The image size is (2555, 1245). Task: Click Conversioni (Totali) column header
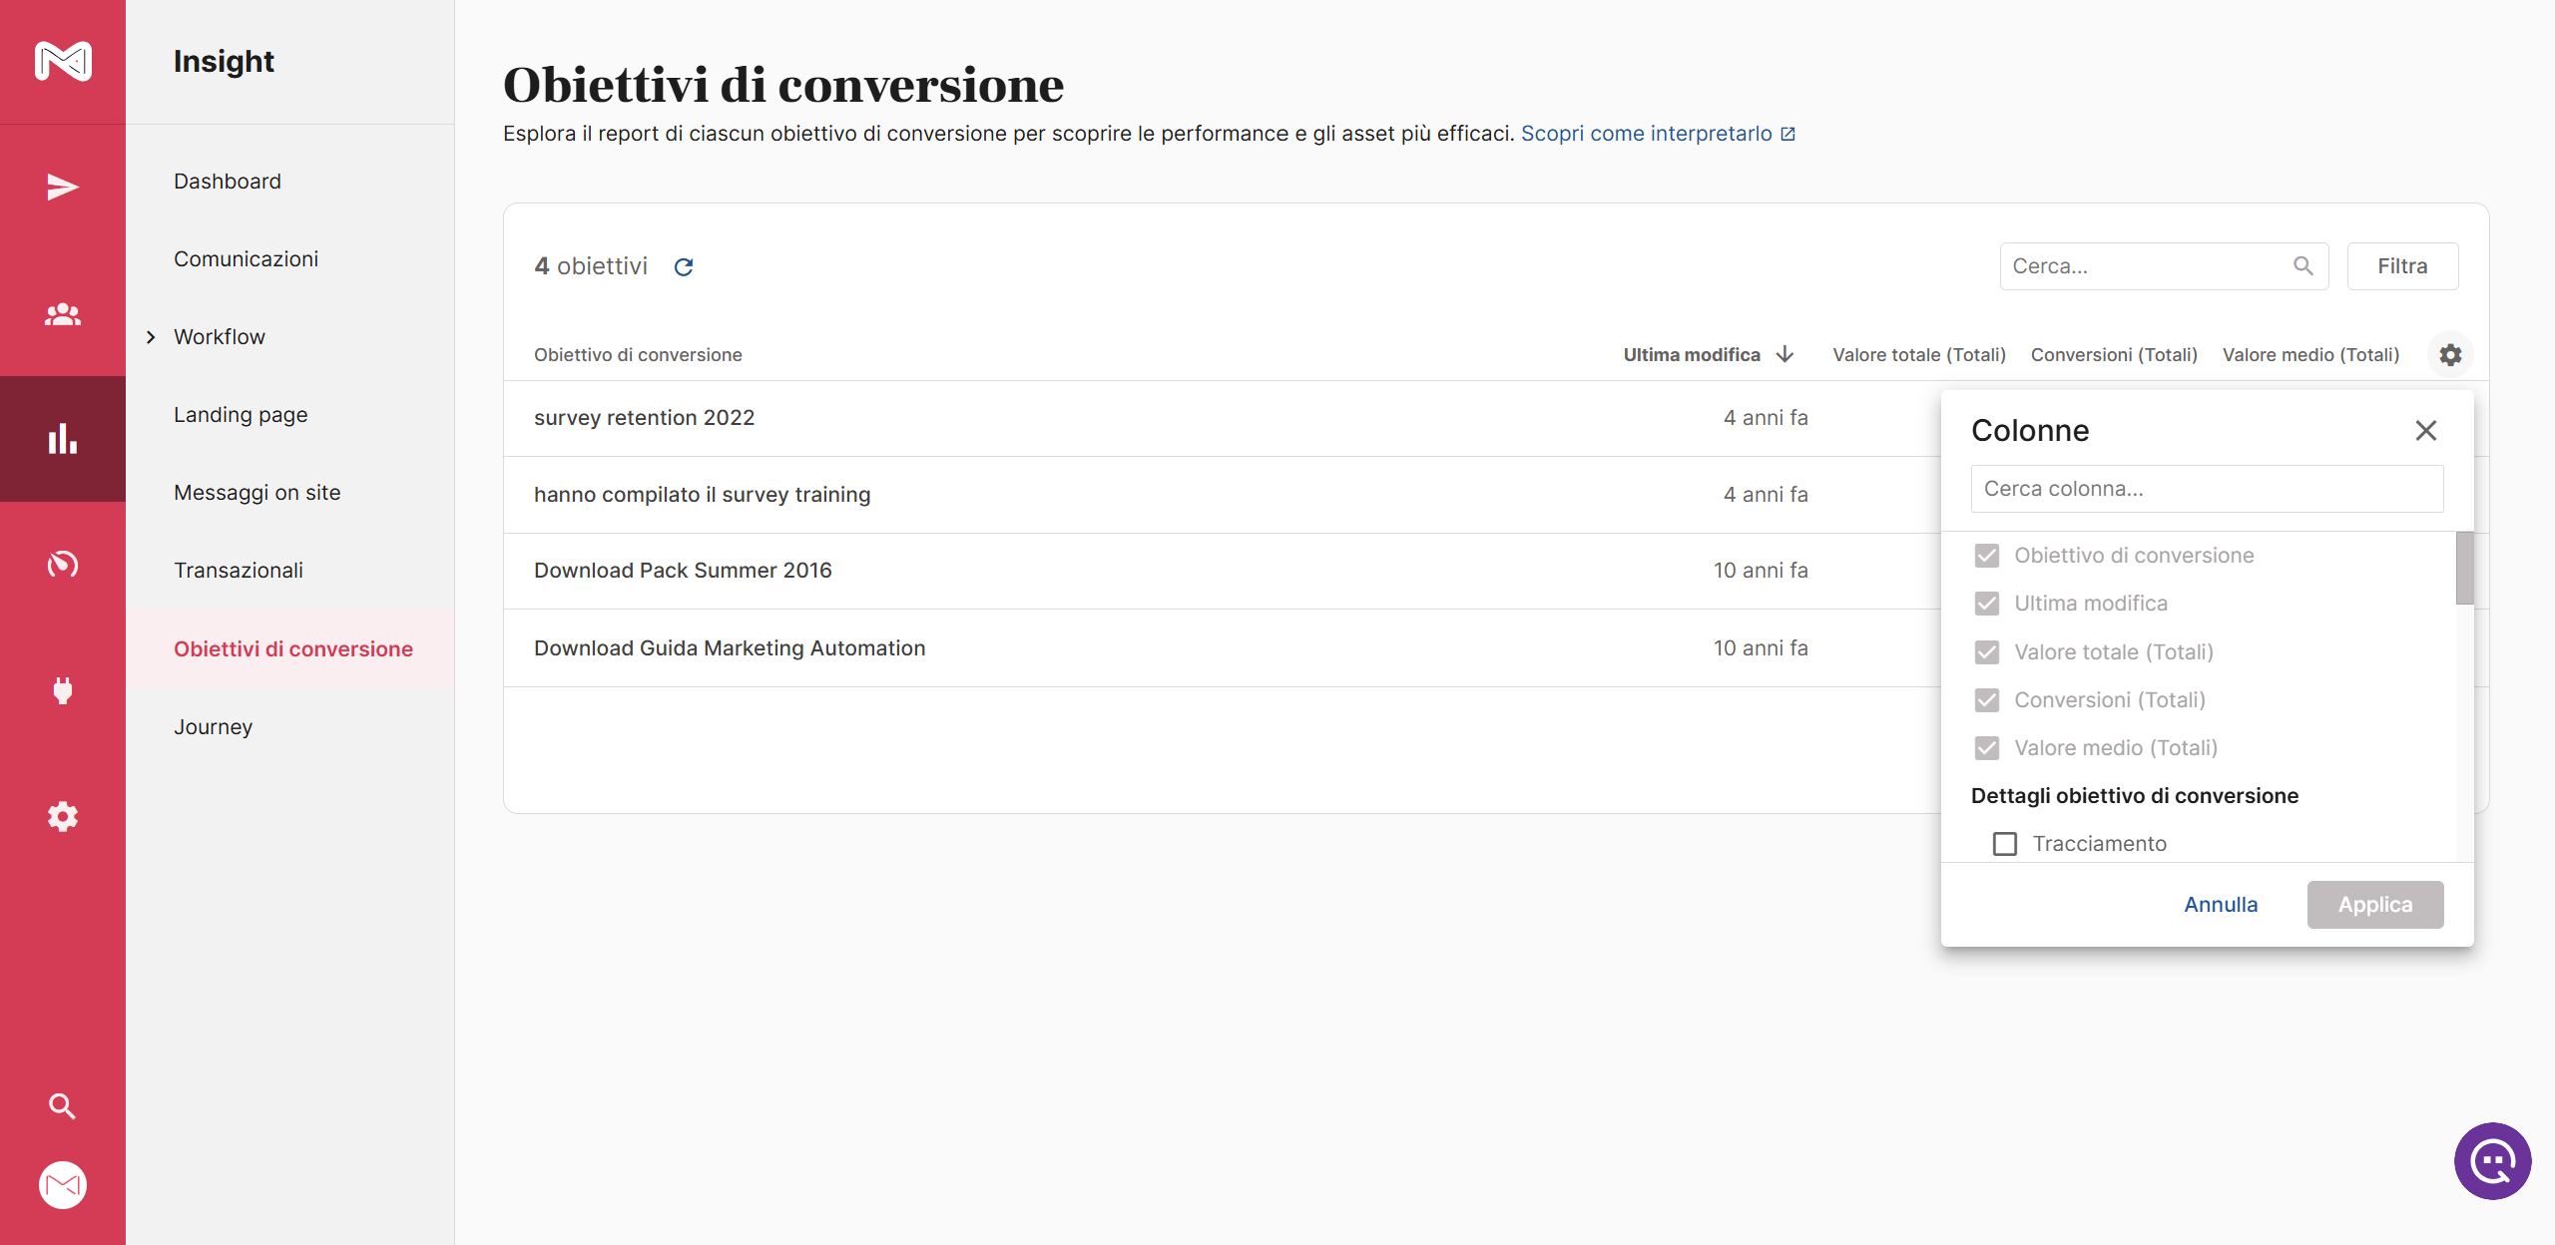click(x=2114, y=355)
